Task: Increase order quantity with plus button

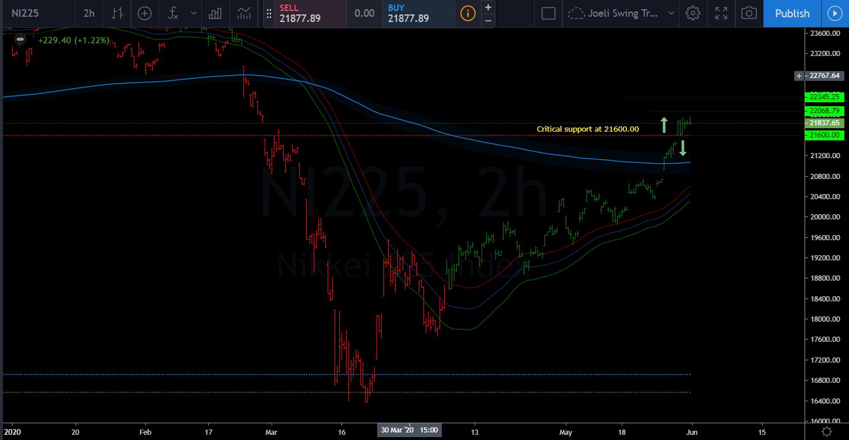Action: (488, 8)
